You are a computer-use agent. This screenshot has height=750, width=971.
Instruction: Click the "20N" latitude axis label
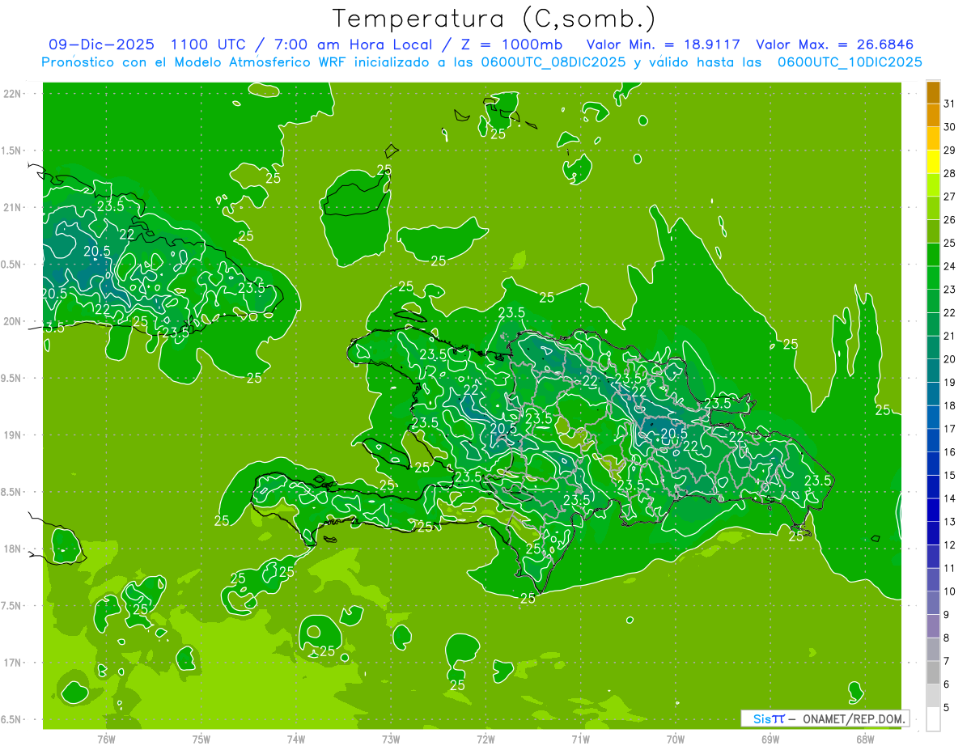click(14, 321)
